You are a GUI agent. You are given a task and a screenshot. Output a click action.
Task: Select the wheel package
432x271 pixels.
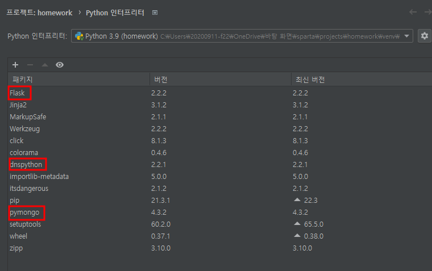[18, 236]
